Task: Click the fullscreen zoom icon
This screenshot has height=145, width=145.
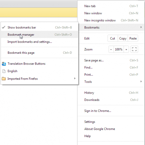Action: [134, 49]
